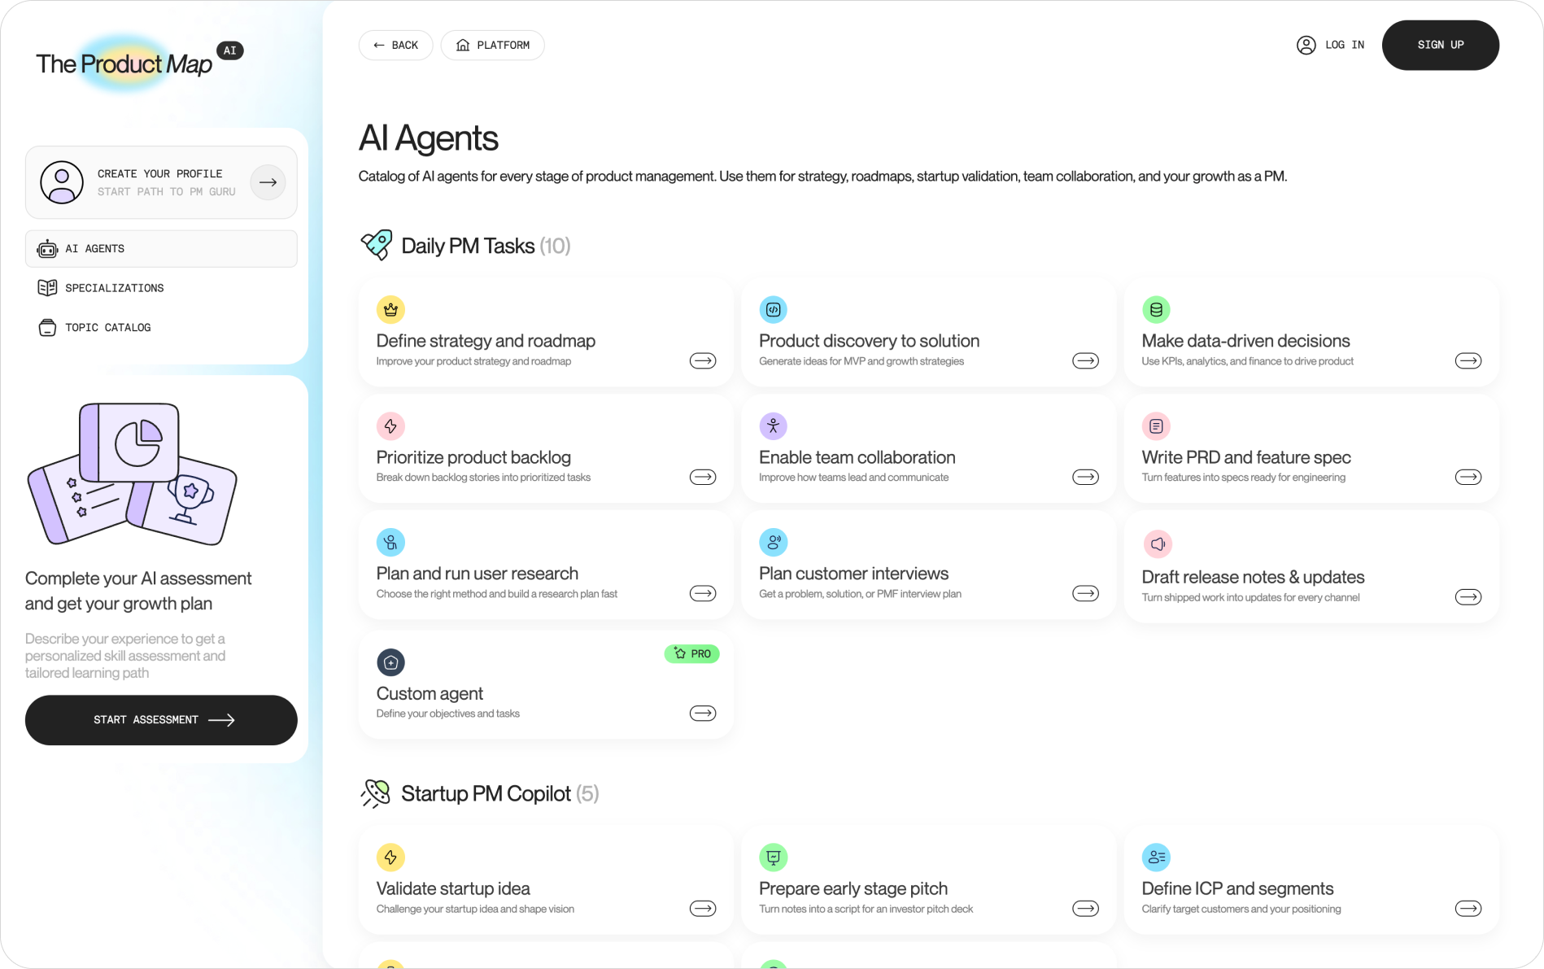Screen dimensions: 1544x969
Task: Open the Platform home button
Action: [492, 46]
